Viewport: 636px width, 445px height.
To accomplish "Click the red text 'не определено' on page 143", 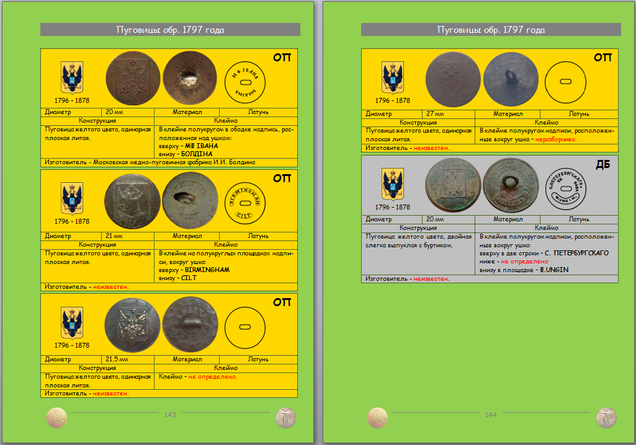I will tap(213, 377).
